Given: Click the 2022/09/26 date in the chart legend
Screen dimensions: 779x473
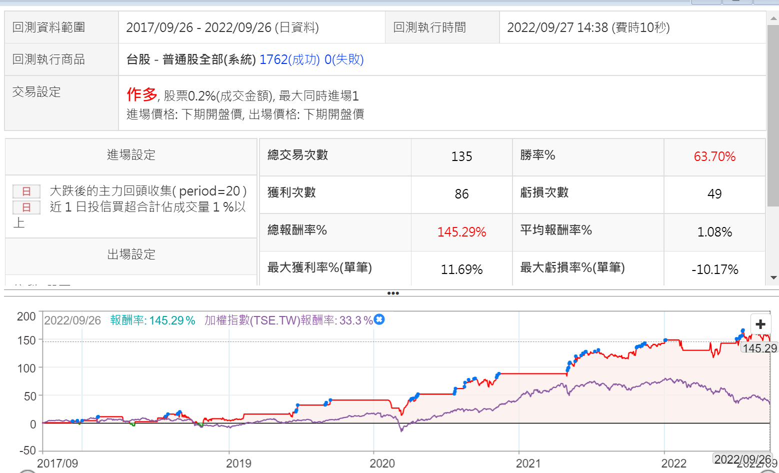Looking at the screenshot, I should (x=73, y=320).
